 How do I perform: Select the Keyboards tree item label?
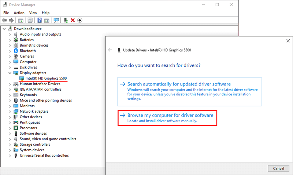28,95
